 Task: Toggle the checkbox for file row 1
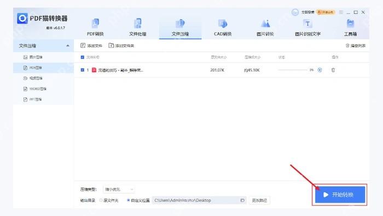point(82,70)
